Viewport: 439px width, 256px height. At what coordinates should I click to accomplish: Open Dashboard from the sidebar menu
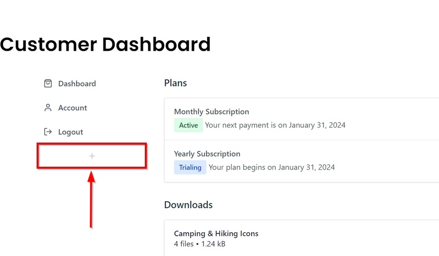[x=77, y=84]
